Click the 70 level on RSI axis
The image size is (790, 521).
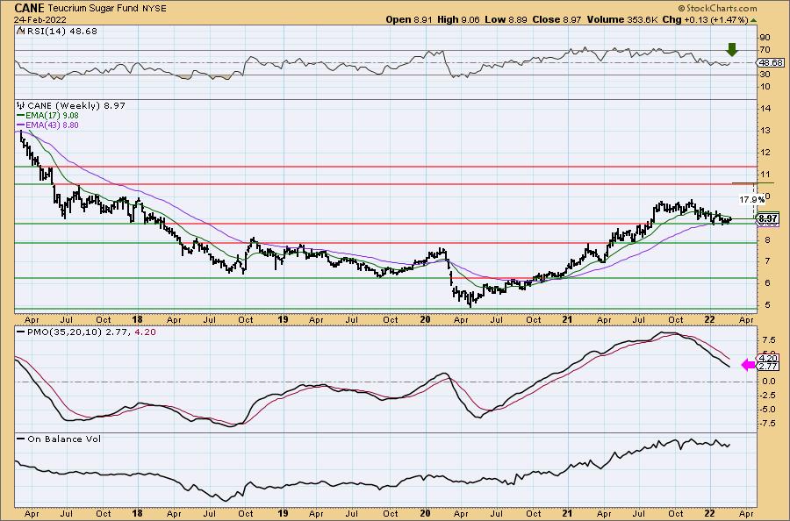point(765,49)
